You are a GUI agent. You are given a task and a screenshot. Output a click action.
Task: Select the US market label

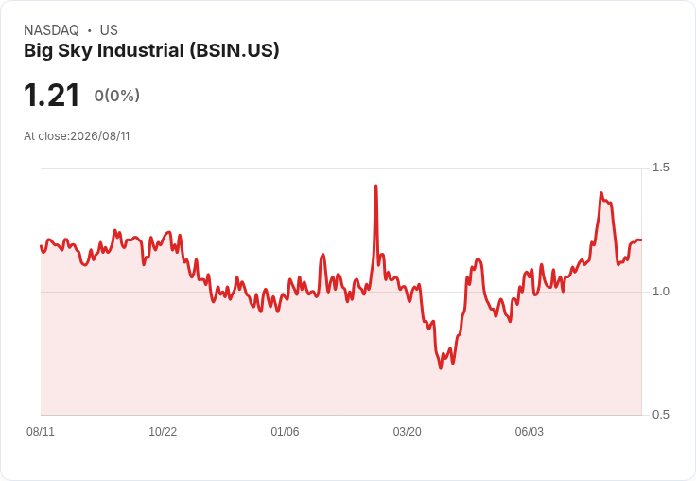[109, 30]
